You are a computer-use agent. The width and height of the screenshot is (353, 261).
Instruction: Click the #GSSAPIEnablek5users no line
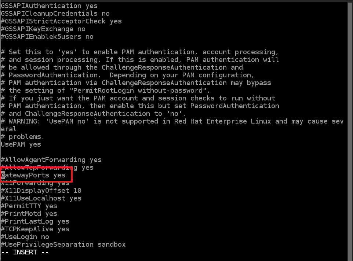[47, 37]
